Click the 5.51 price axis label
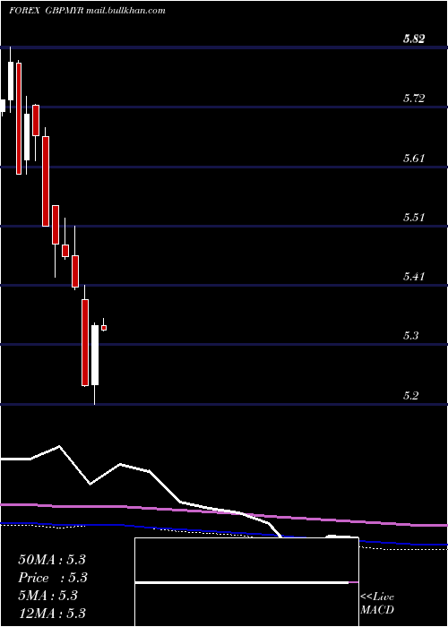 coord(414,218)
